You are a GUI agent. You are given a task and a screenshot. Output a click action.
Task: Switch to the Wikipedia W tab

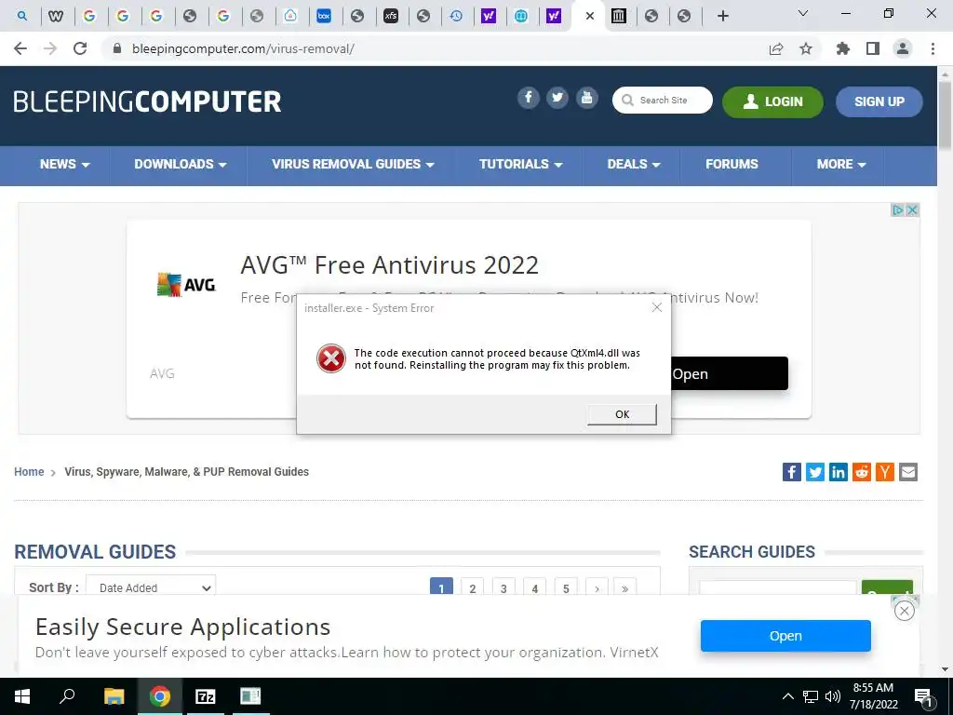56,17
